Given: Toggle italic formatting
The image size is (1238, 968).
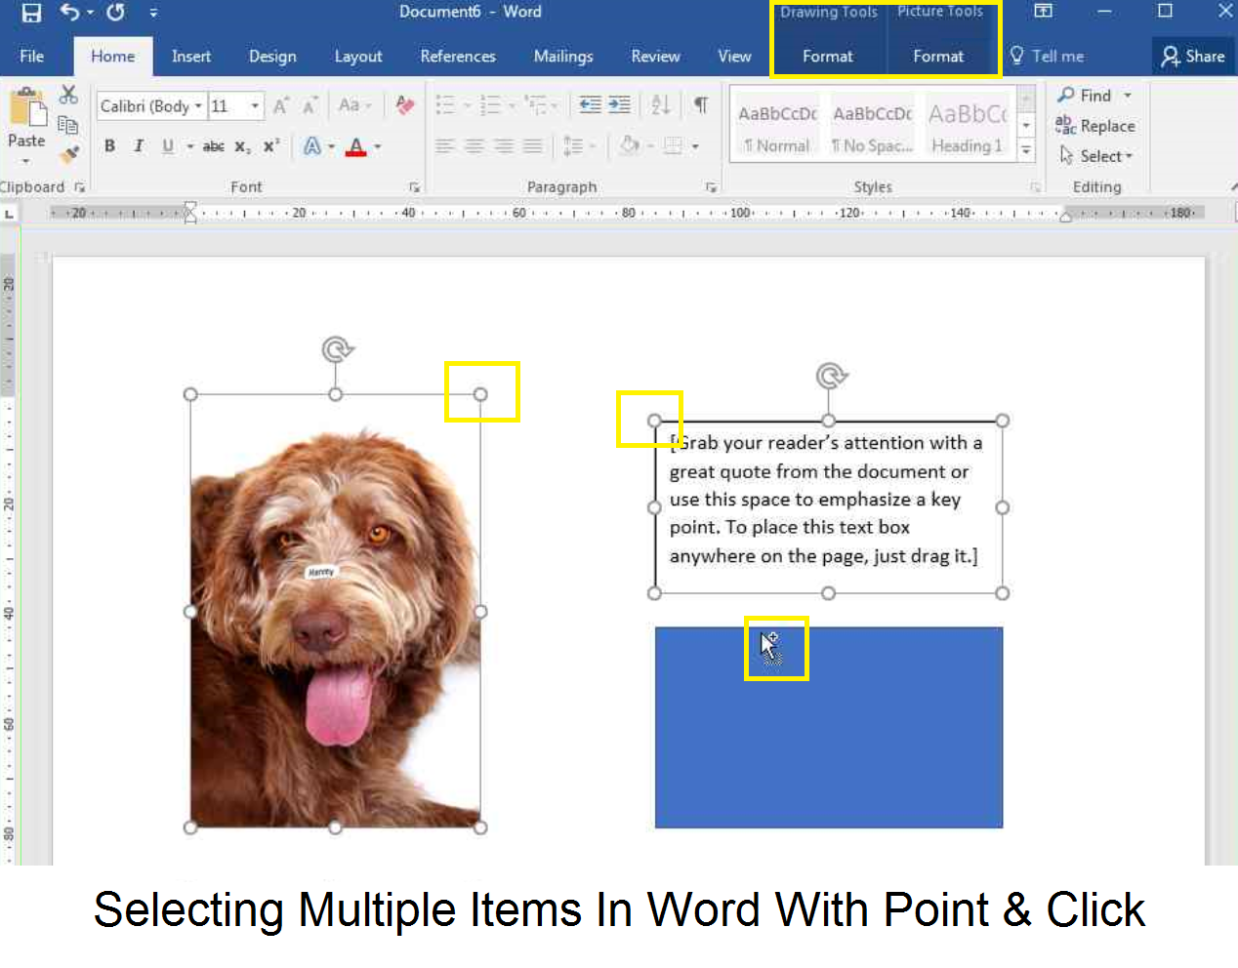Looking at the screenshot, I should click(137, 146).
